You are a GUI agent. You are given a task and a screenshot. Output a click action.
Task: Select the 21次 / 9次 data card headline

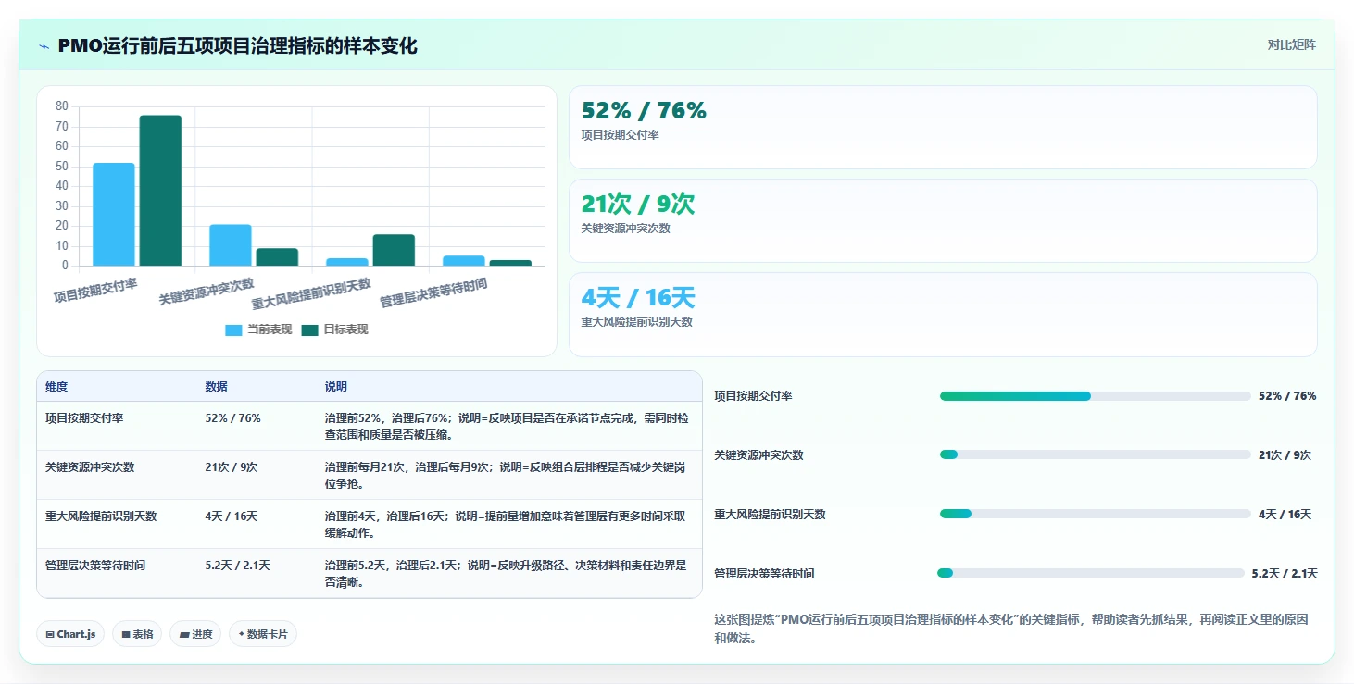coord(638,205)
